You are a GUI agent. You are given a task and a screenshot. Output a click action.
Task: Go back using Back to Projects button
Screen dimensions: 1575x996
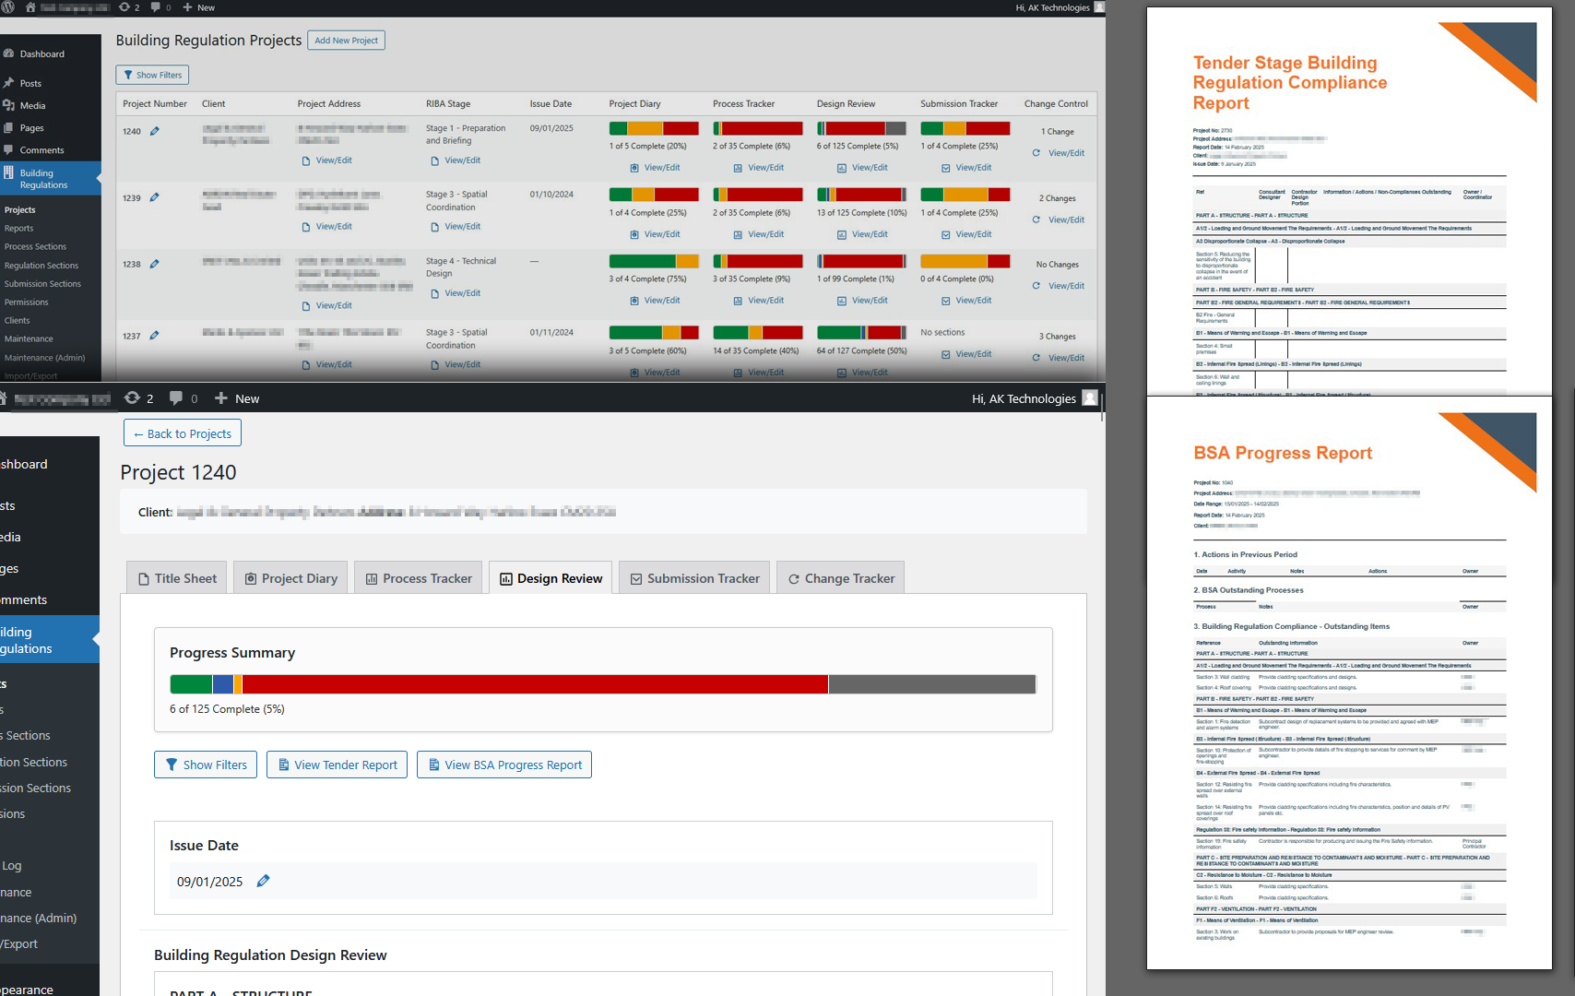(x=183, y=433)
